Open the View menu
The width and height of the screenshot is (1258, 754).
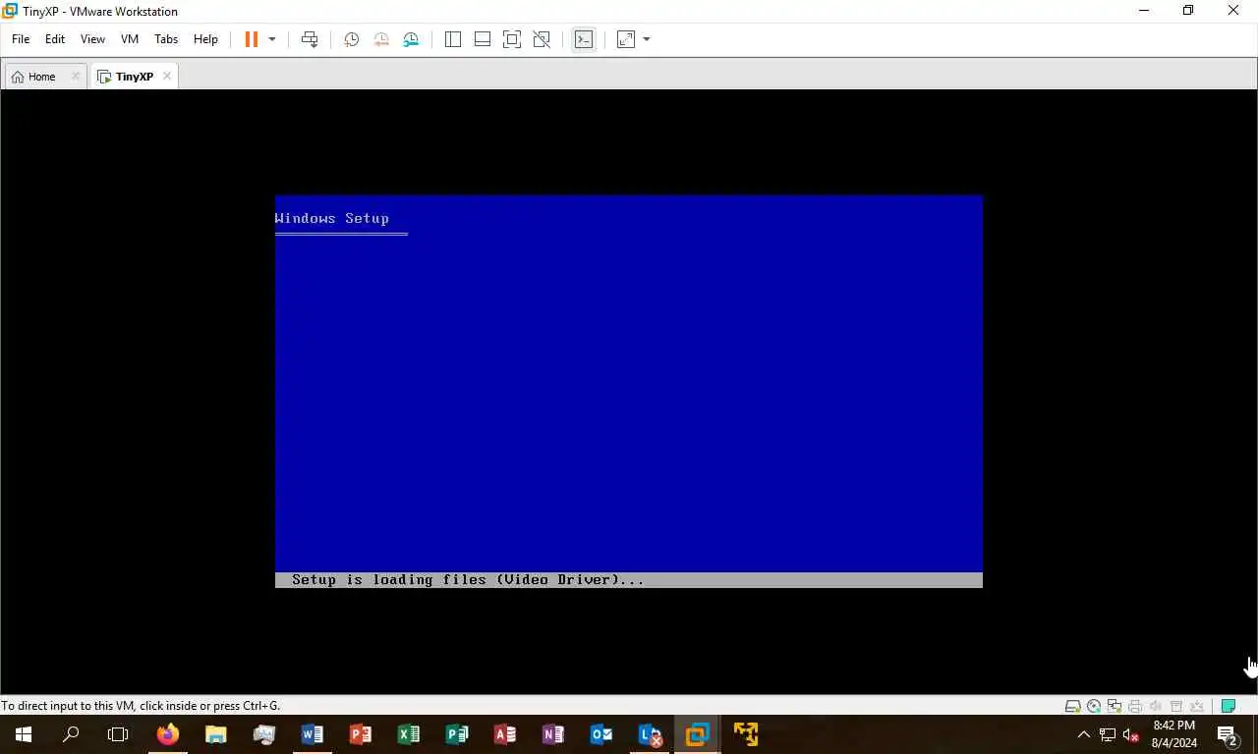(92, 39)
